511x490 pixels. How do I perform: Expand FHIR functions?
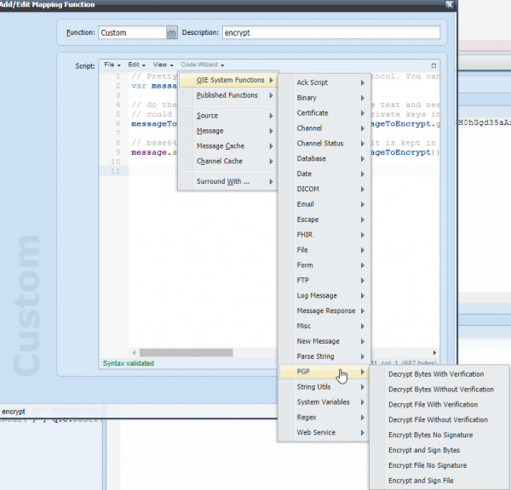click(x=324, y=235)
